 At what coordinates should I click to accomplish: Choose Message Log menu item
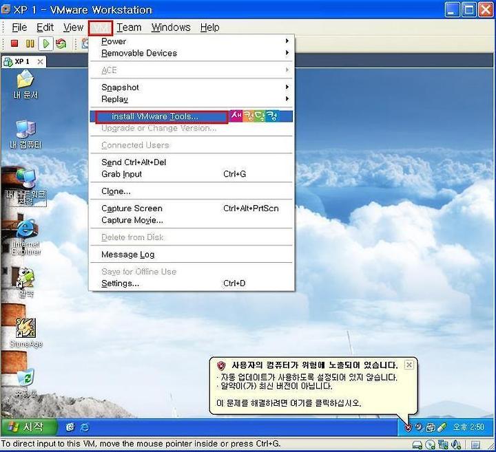click(x=192, y=255)
